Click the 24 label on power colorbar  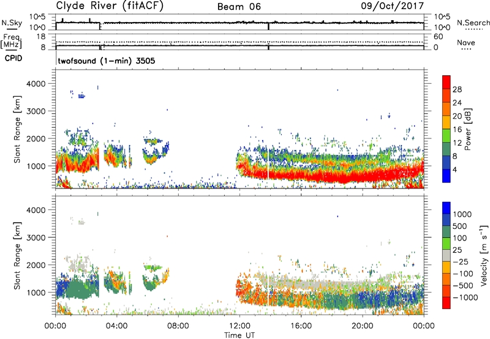(457, 103)
